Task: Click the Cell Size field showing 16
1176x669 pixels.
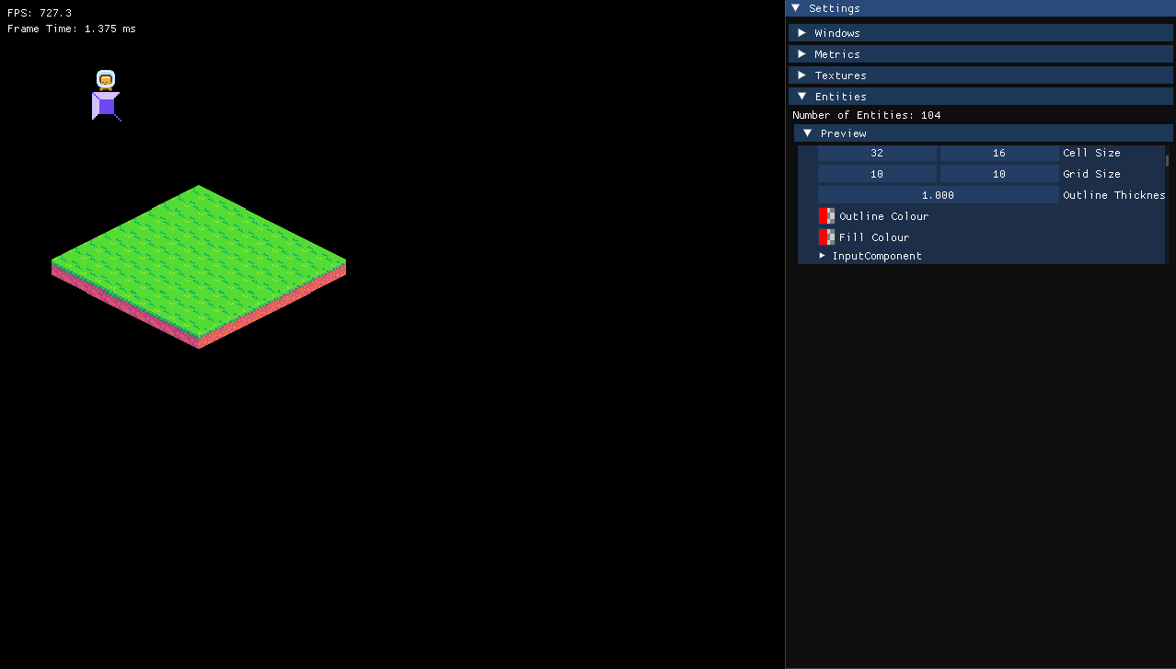Action: click(999, 154)
